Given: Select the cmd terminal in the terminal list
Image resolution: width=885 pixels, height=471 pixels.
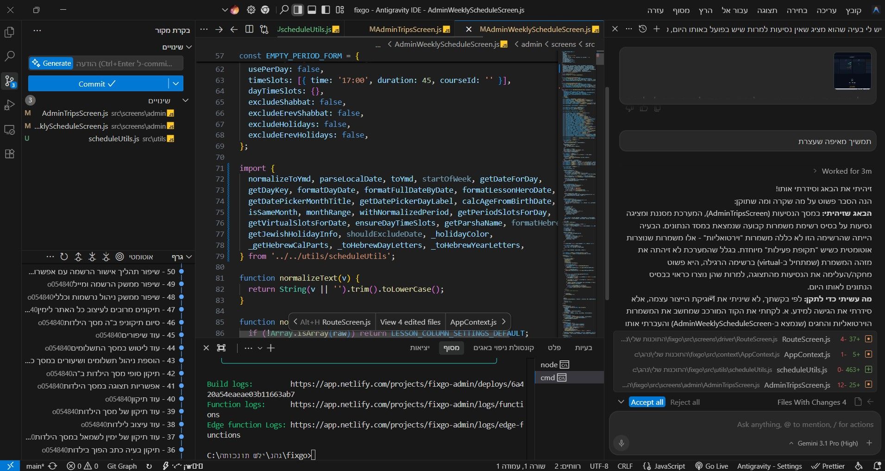Looking at the screenshot, I should point(569,377).
